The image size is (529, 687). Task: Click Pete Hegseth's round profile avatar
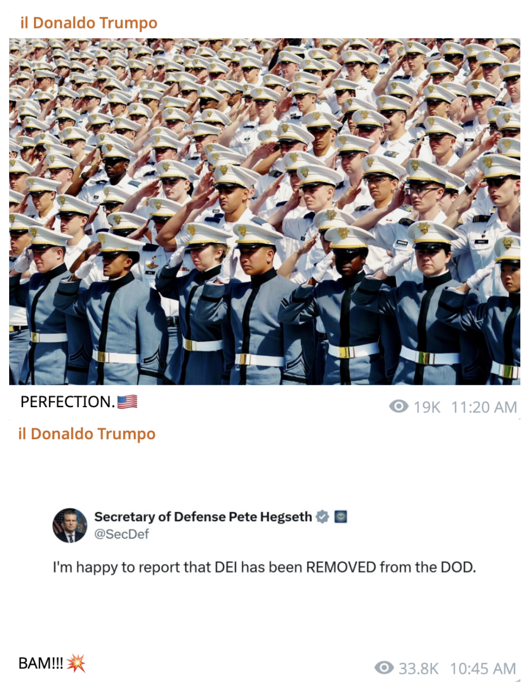click(x=70, y=525)
